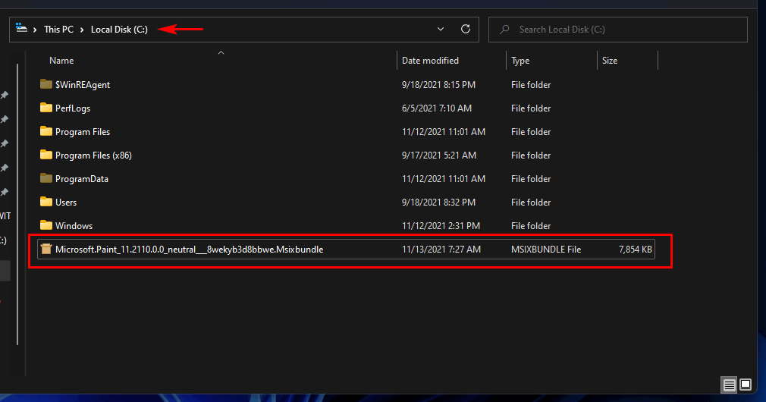Select the Program Files (x86) folder icon

tap(46, 154)
